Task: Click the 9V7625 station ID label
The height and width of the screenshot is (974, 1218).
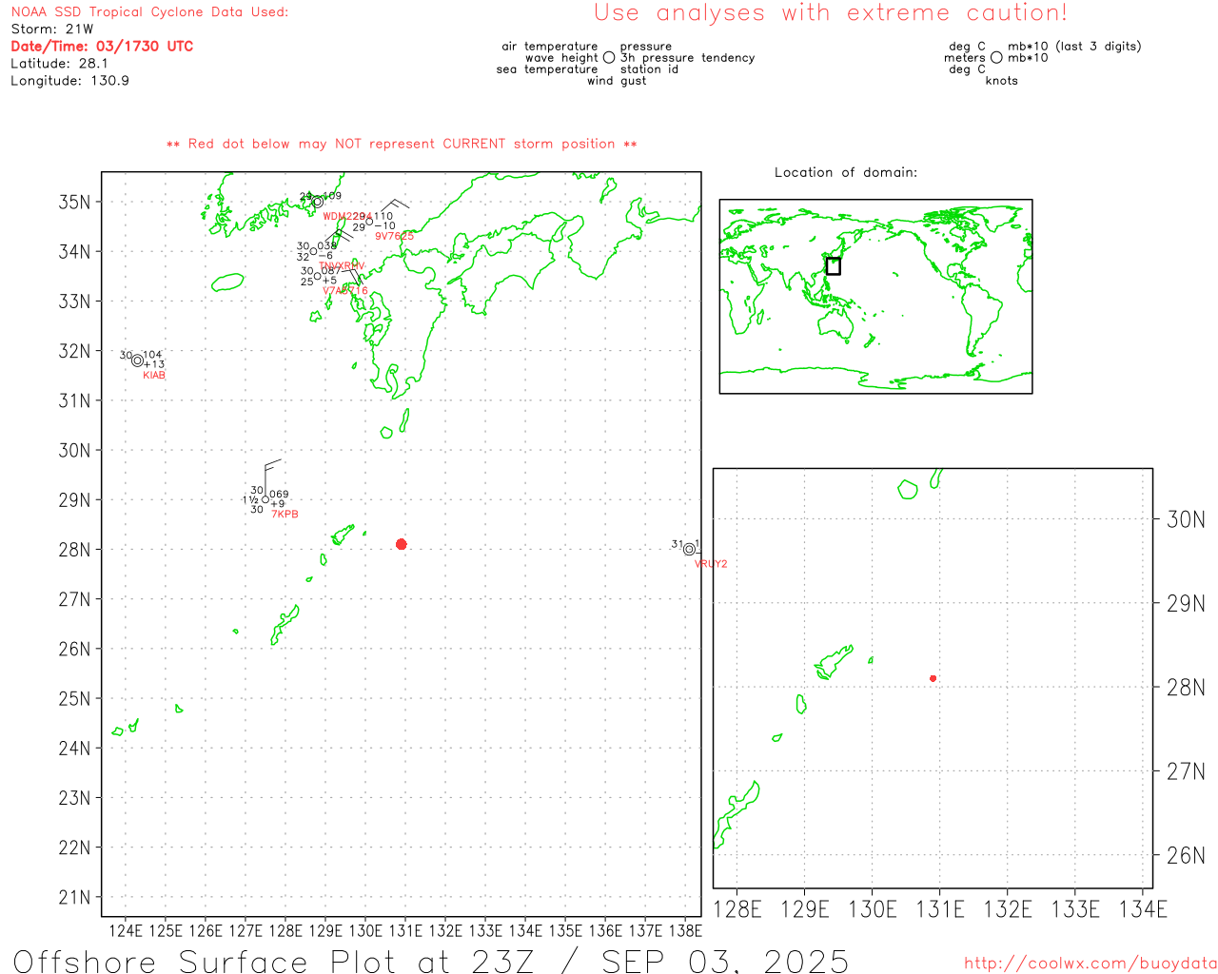Action: (x=394, y=236)
